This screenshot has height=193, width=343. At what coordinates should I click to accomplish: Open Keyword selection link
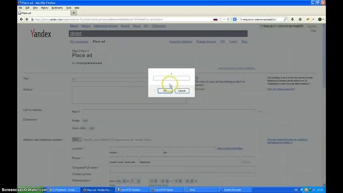click(181, 42)
